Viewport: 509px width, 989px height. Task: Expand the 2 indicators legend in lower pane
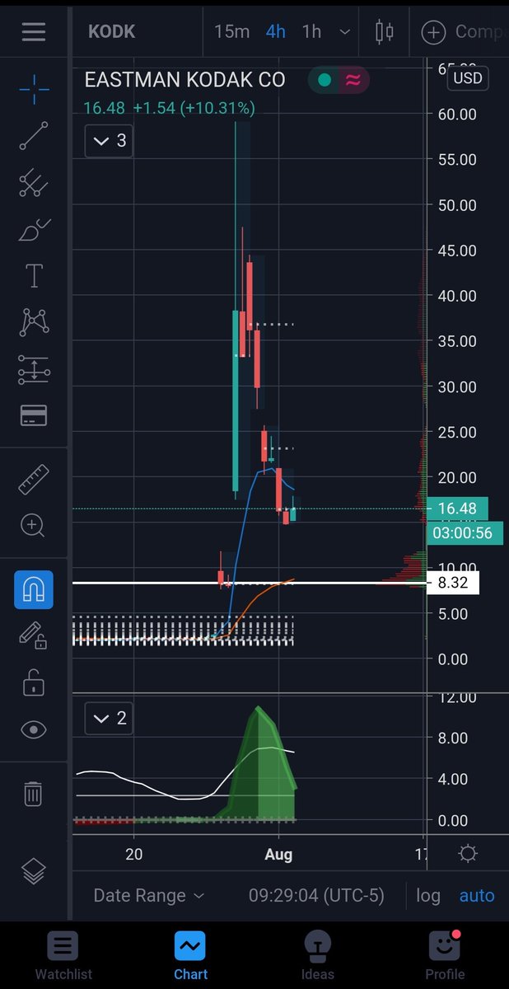[x=110, y=718]
